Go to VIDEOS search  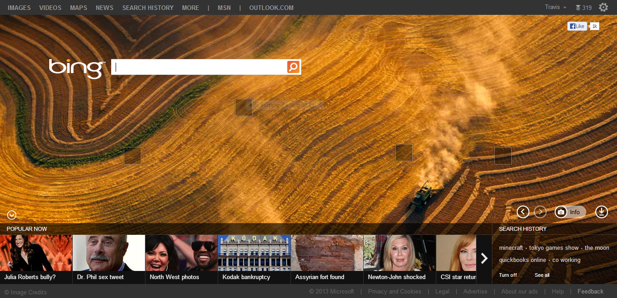point(50,8)
